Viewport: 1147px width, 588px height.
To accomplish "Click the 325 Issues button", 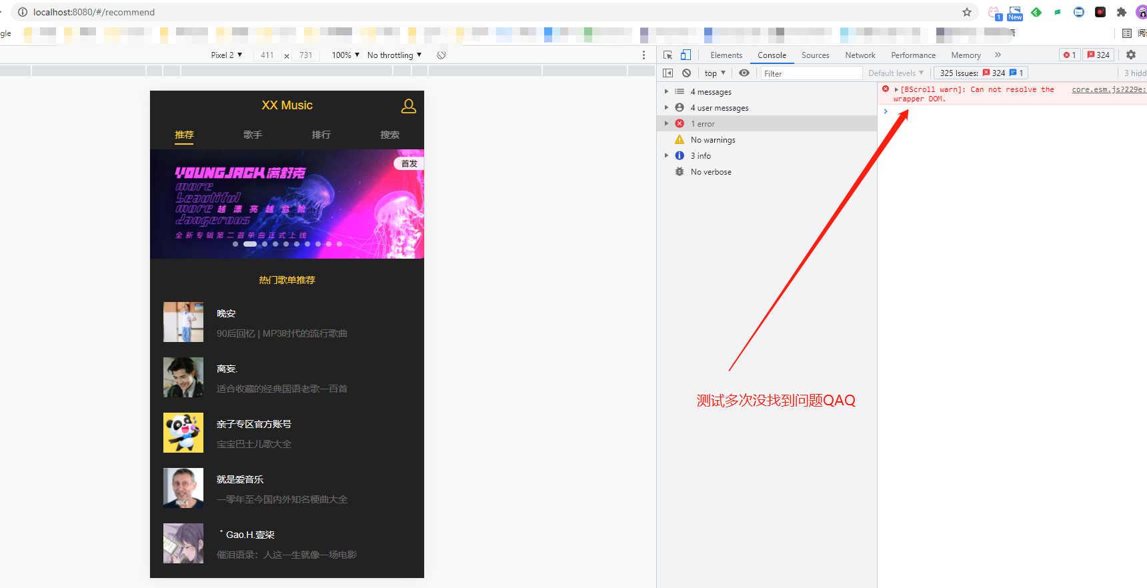I will point(981,73).
